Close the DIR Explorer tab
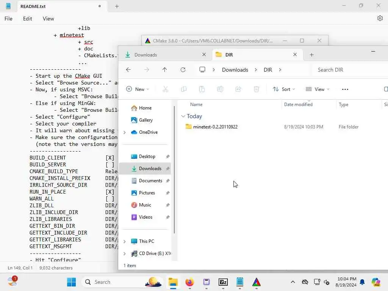The width and height of the screenshot is (388, 291). click(295, 55)
